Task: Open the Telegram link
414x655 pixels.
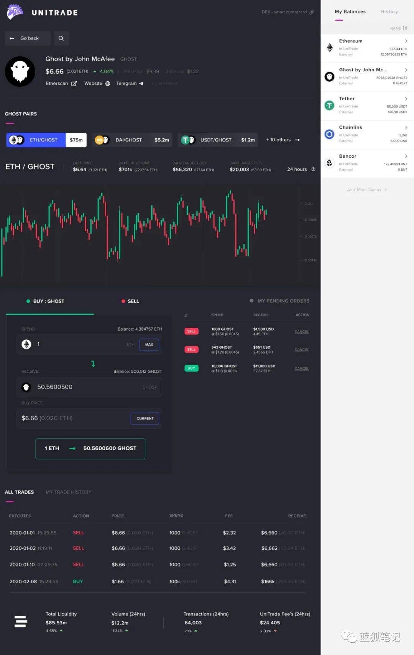Action: [x=130, y=84]
